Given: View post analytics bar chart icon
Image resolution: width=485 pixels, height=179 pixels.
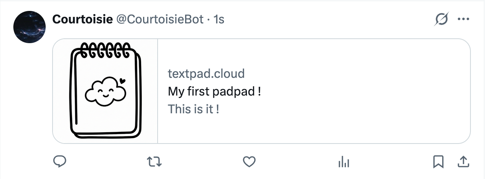Looking at the screenshot, I should (344, 162).
